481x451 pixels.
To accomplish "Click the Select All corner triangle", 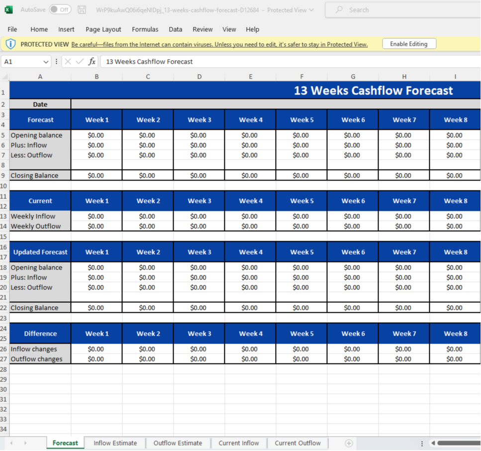I will point(5,77).
